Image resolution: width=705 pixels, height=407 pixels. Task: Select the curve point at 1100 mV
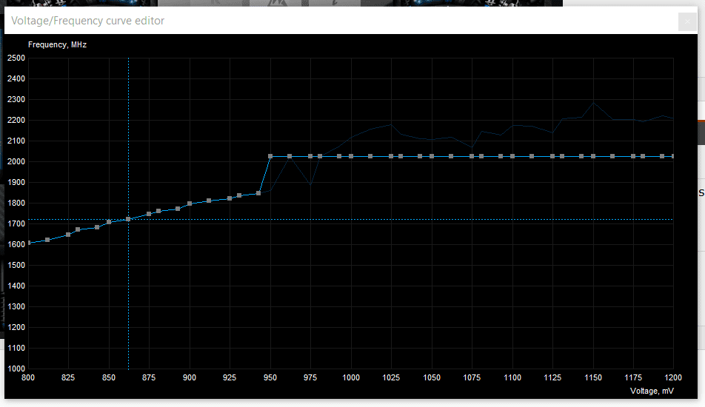[x=512, y=156]
